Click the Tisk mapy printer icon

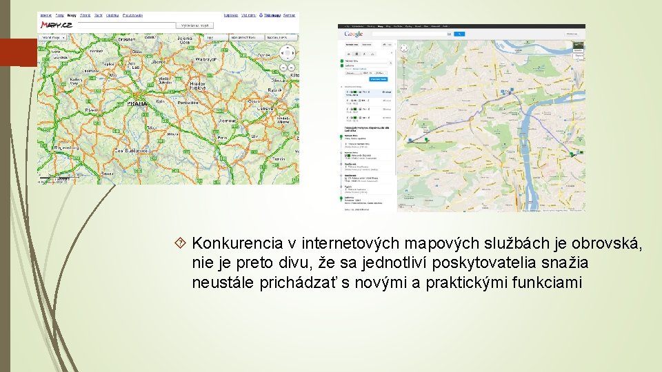(261, 15)
